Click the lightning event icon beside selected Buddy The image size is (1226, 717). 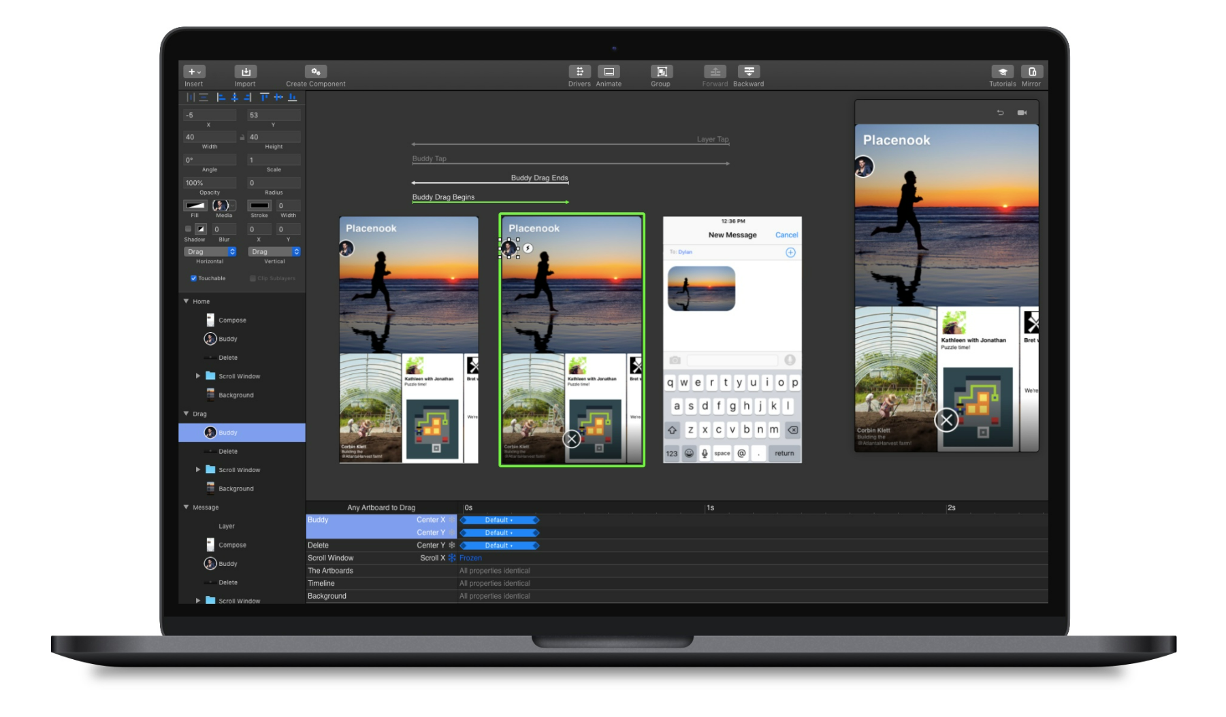528,248
